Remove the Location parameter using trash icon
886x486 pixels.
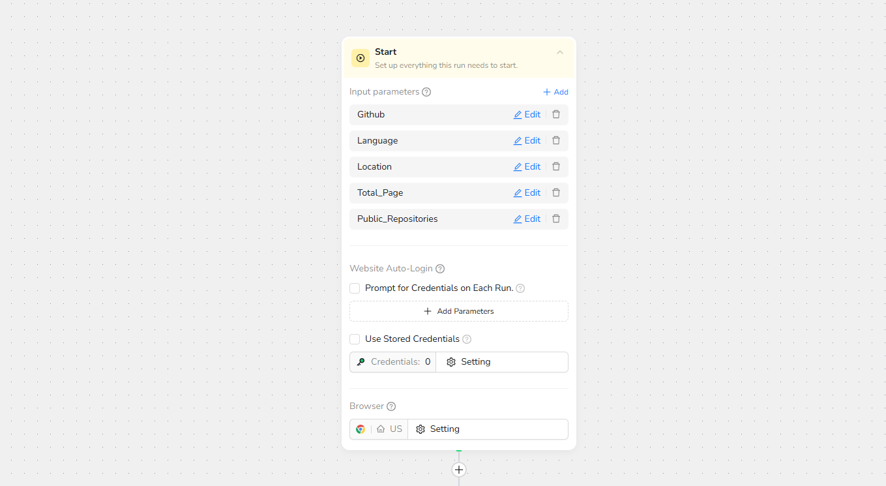(556, 167)
